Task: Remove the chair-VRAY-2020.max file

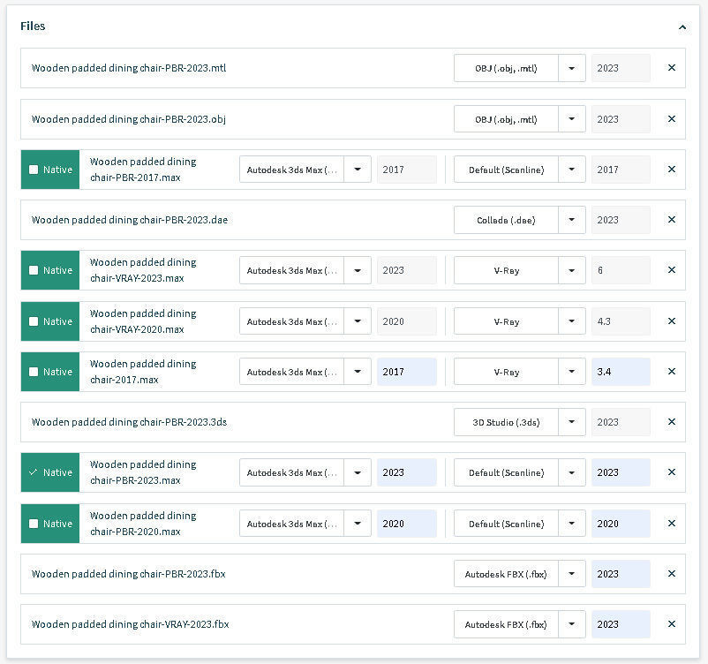Action: 671,321
